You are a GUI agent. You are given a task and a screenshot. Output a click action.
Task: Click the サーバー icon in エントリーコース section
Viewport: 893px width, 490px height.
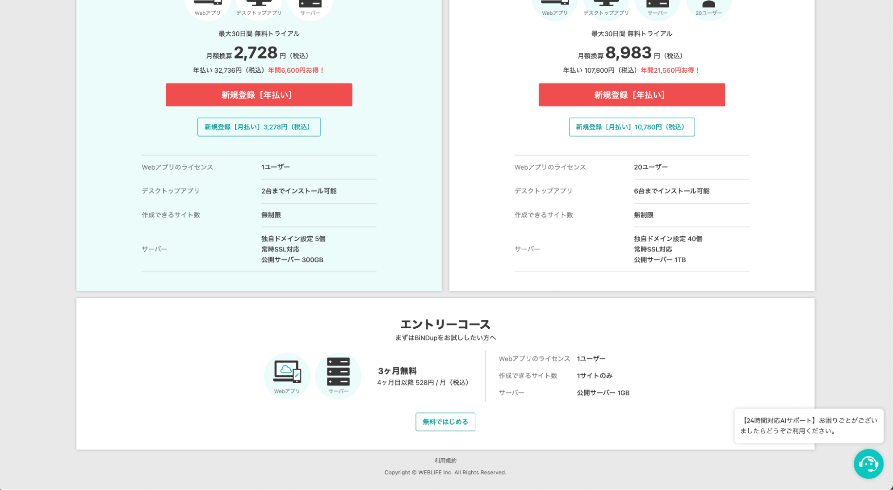coord(338,374)
